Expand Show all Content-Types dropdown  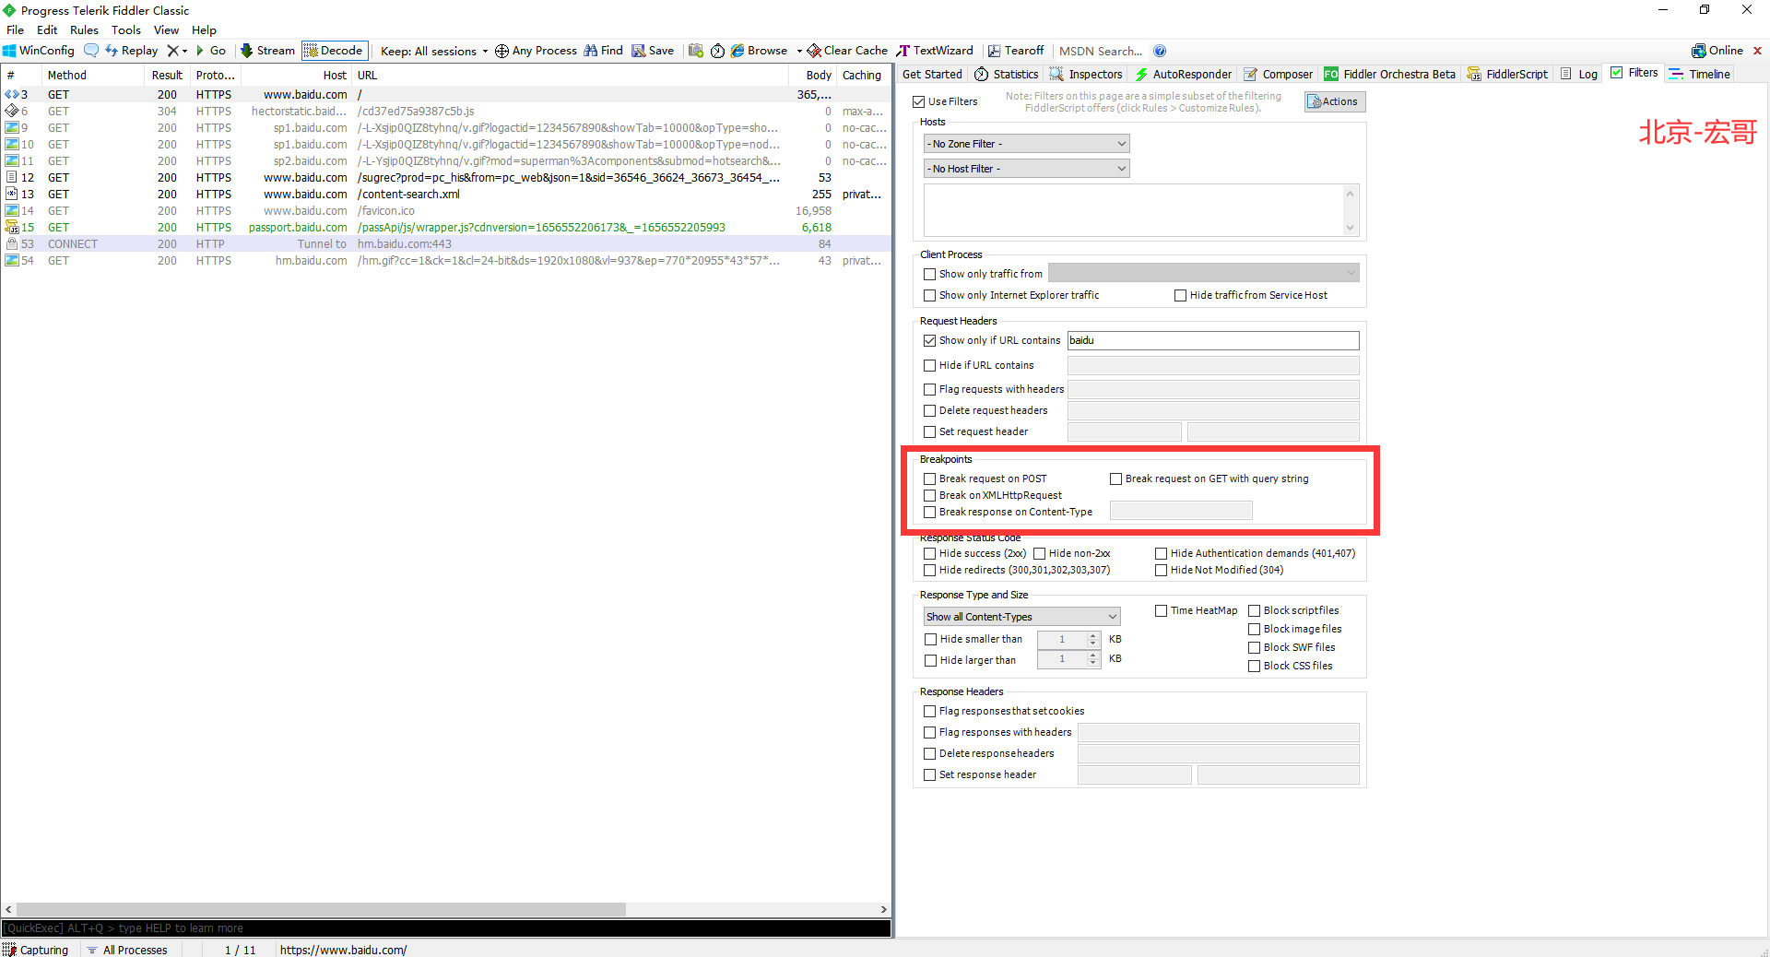(1021, 617)
